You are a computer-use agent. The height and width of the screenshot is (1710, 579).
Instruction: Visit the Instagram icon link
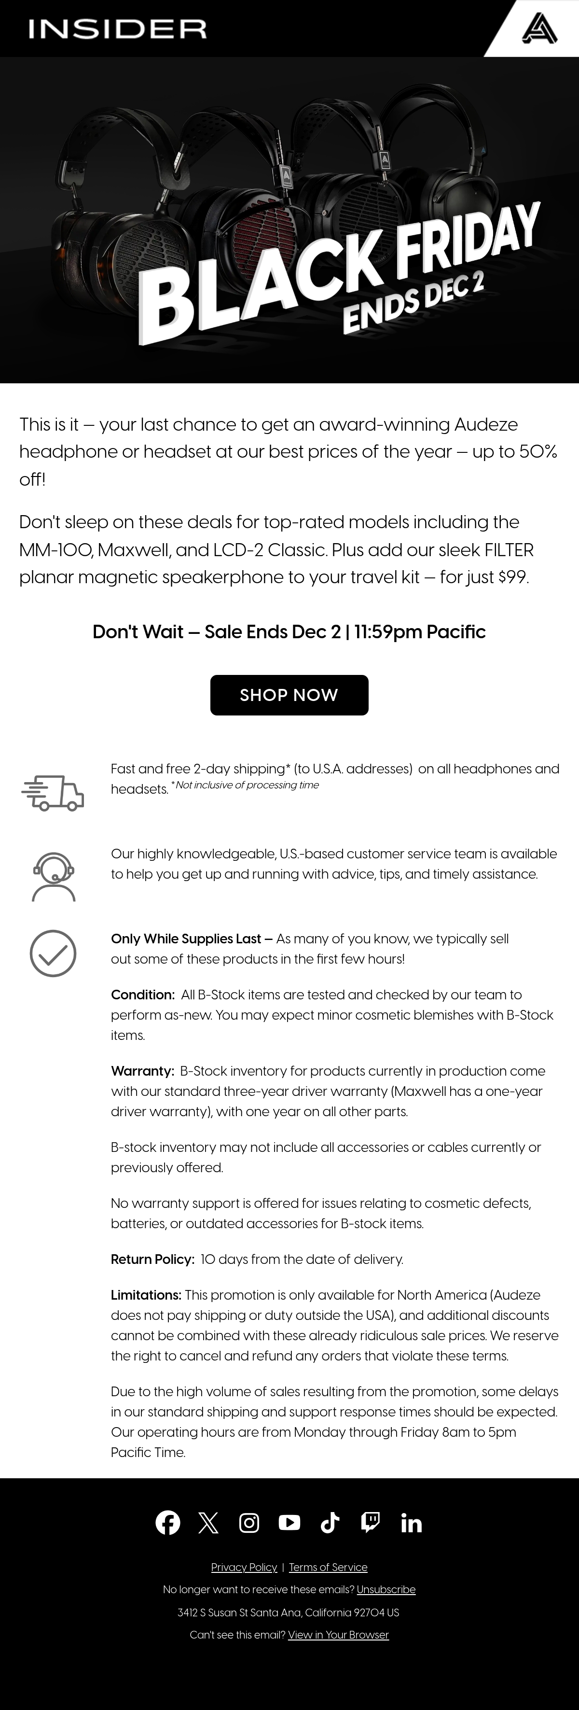coord(248,1522)
